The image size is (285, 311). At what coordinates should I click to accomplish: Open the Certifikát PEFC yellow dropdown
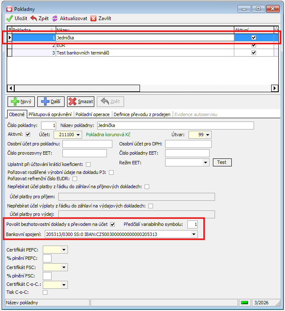point(64,250)
